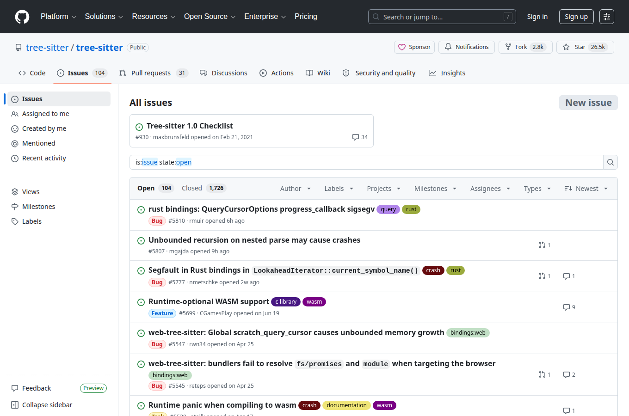
Task: Open the Author filter dropdown
Action: tap(296, 189)
